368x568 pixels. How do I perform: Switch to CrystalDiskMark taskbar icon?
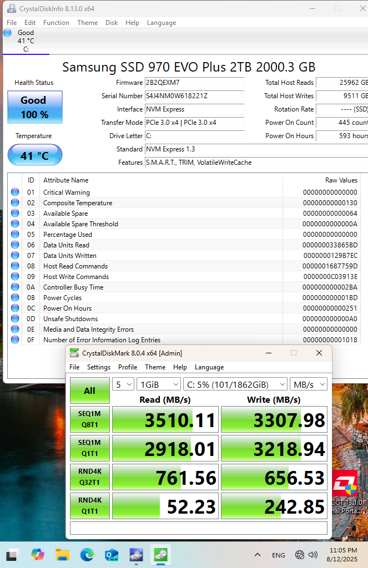160,554
